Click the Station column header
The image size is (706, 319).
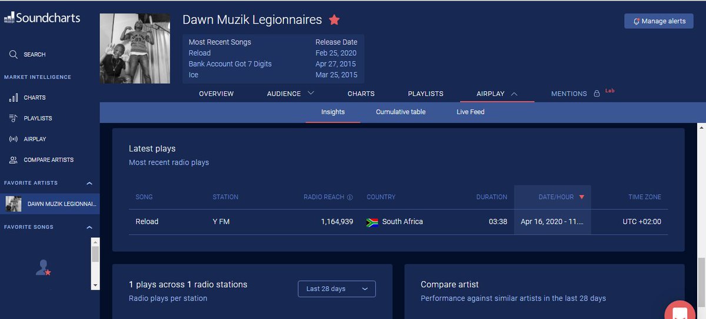225,197
